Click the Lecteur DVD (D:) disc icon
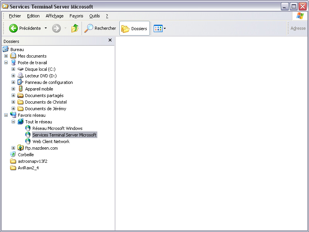Image resolution: width=309 pixels, height=232 pixels. point(20,75)
